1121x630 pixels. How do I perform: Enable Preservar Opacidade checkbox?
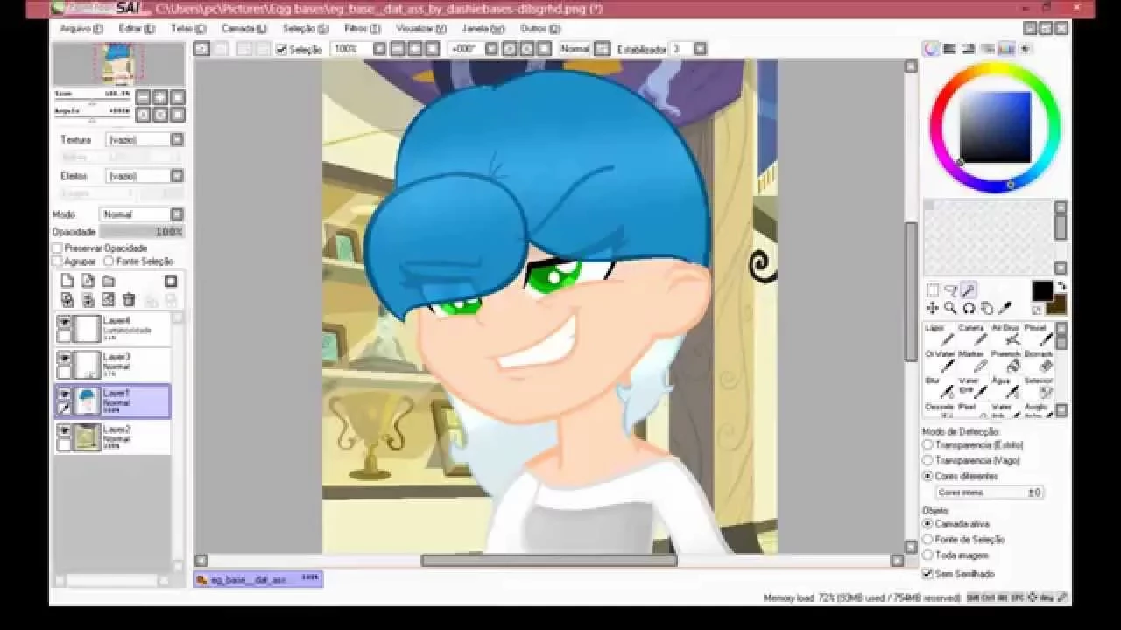(57, 248)
